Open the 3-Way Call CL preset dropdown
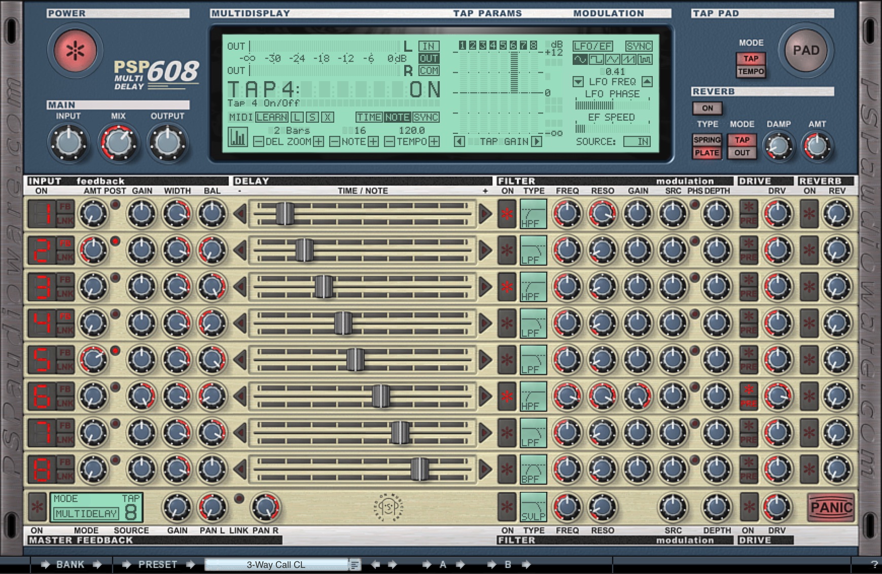Viewport: 882px width, 574px height. 277,564
